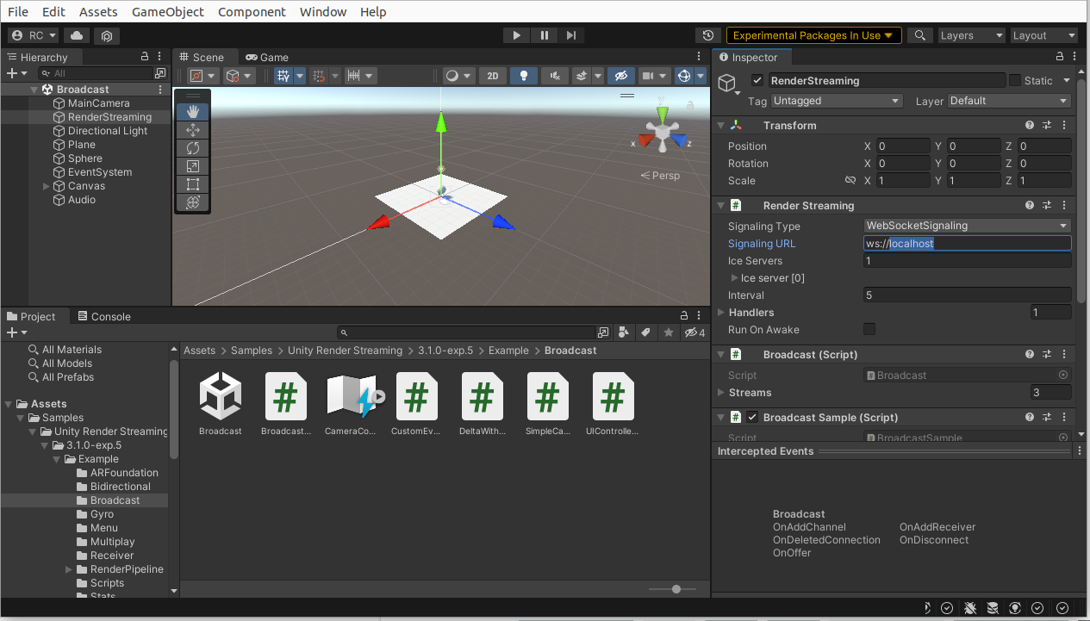The height and width of the screenshot is (621, 1090).
Task: Select the Move tool in scene overlay
Action: (193, 130)
